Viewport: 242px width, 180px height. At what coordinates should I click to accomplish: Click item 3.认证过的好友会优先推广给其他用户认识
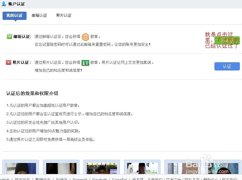[43, 122]
